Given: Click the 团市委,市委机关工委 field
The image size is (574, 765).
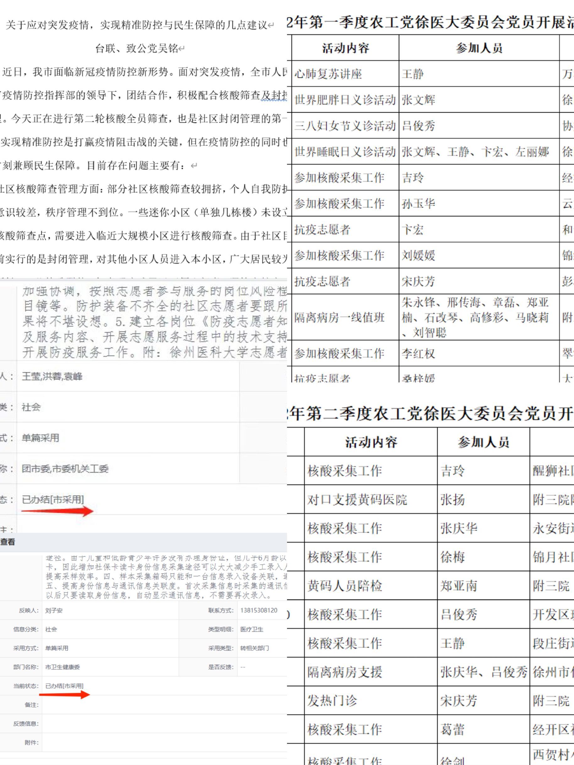Looking at the screenshot, I should pos(65,469).
